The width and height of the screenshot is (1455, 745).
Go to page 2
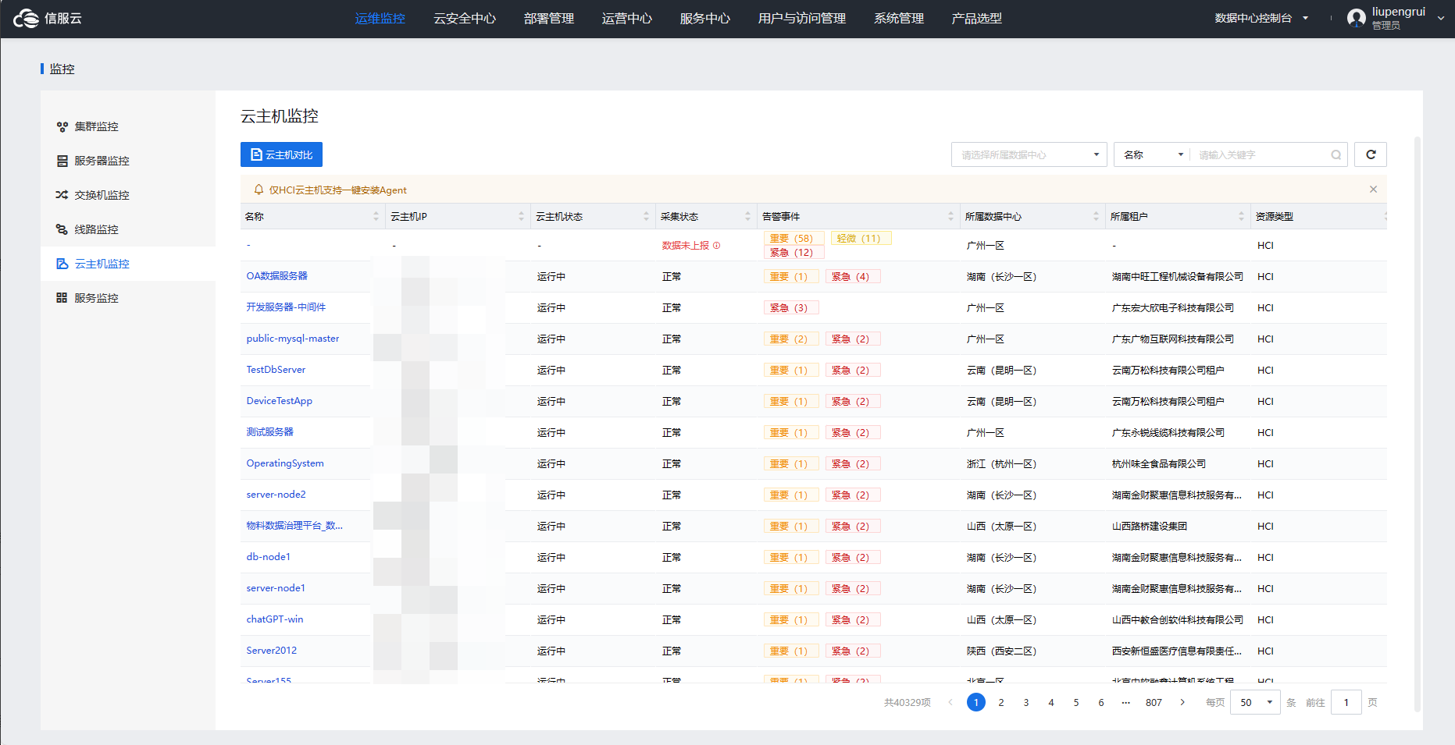point(1001,702)
